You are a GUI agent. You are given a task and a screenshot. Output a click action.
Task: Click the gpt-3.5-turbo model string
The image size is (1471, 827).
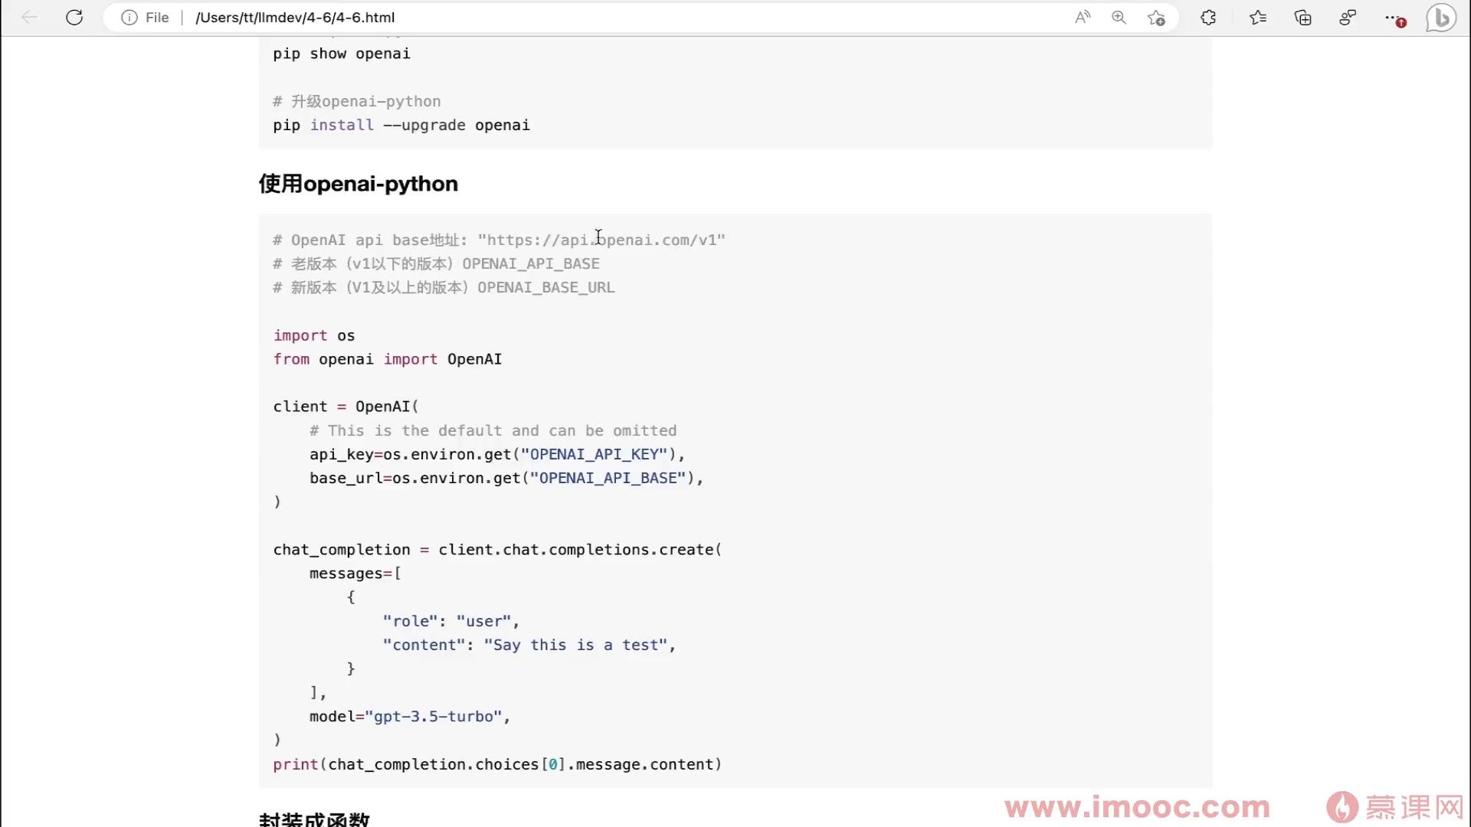click(x=433, y=716)
